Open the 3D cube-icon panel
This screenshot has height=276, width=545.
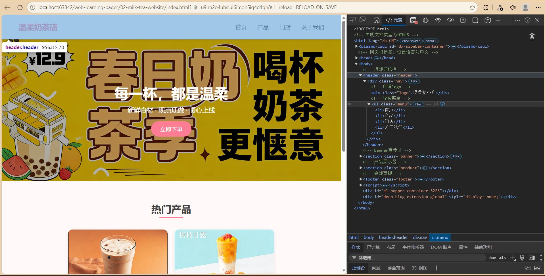(x=488, y=20)
